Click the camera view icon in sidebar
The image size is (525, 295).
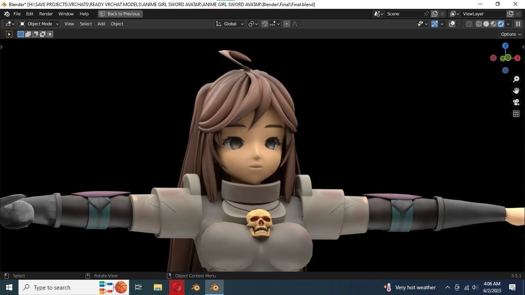(x=516, y=103)
